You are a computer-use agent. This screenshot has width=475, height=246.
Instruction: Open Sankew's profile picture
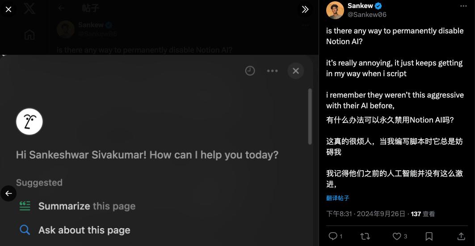point(335,10)
